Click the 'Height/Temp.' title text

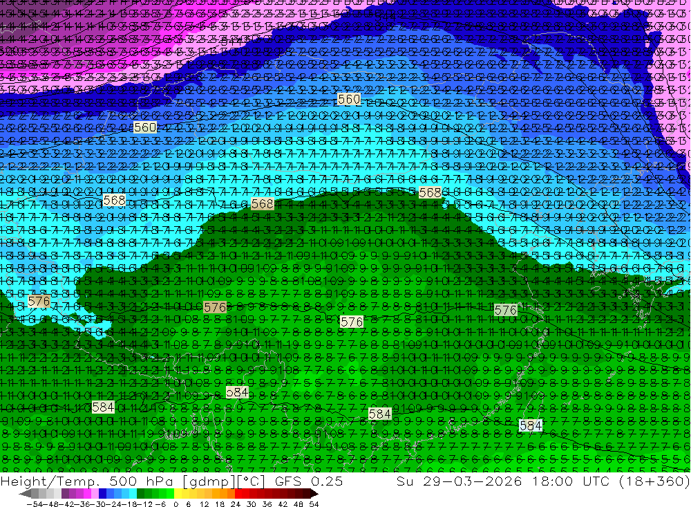[x=50, y=481]
